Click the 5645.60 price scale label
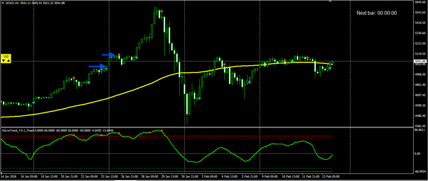 point(420,3)
